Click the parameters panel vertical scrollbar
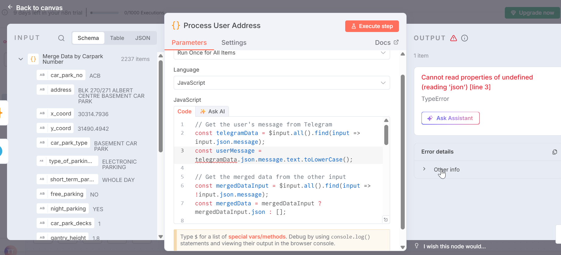 [403, 152]
